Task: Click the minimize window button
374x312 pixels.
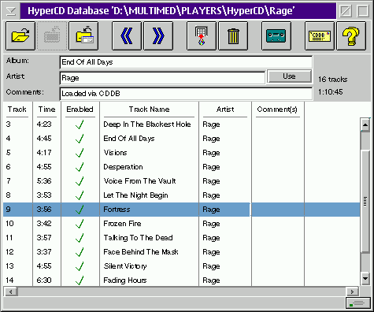Action: [x=346, y=11]
